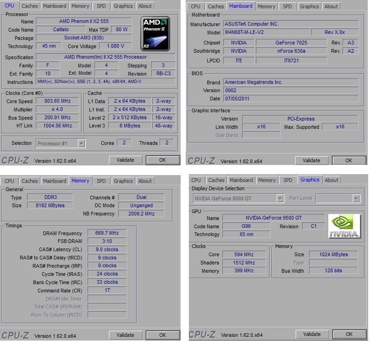The width and height of the screenshot is (376, 352).
Task: Select About tab in the CPU window
Action: 145,6
